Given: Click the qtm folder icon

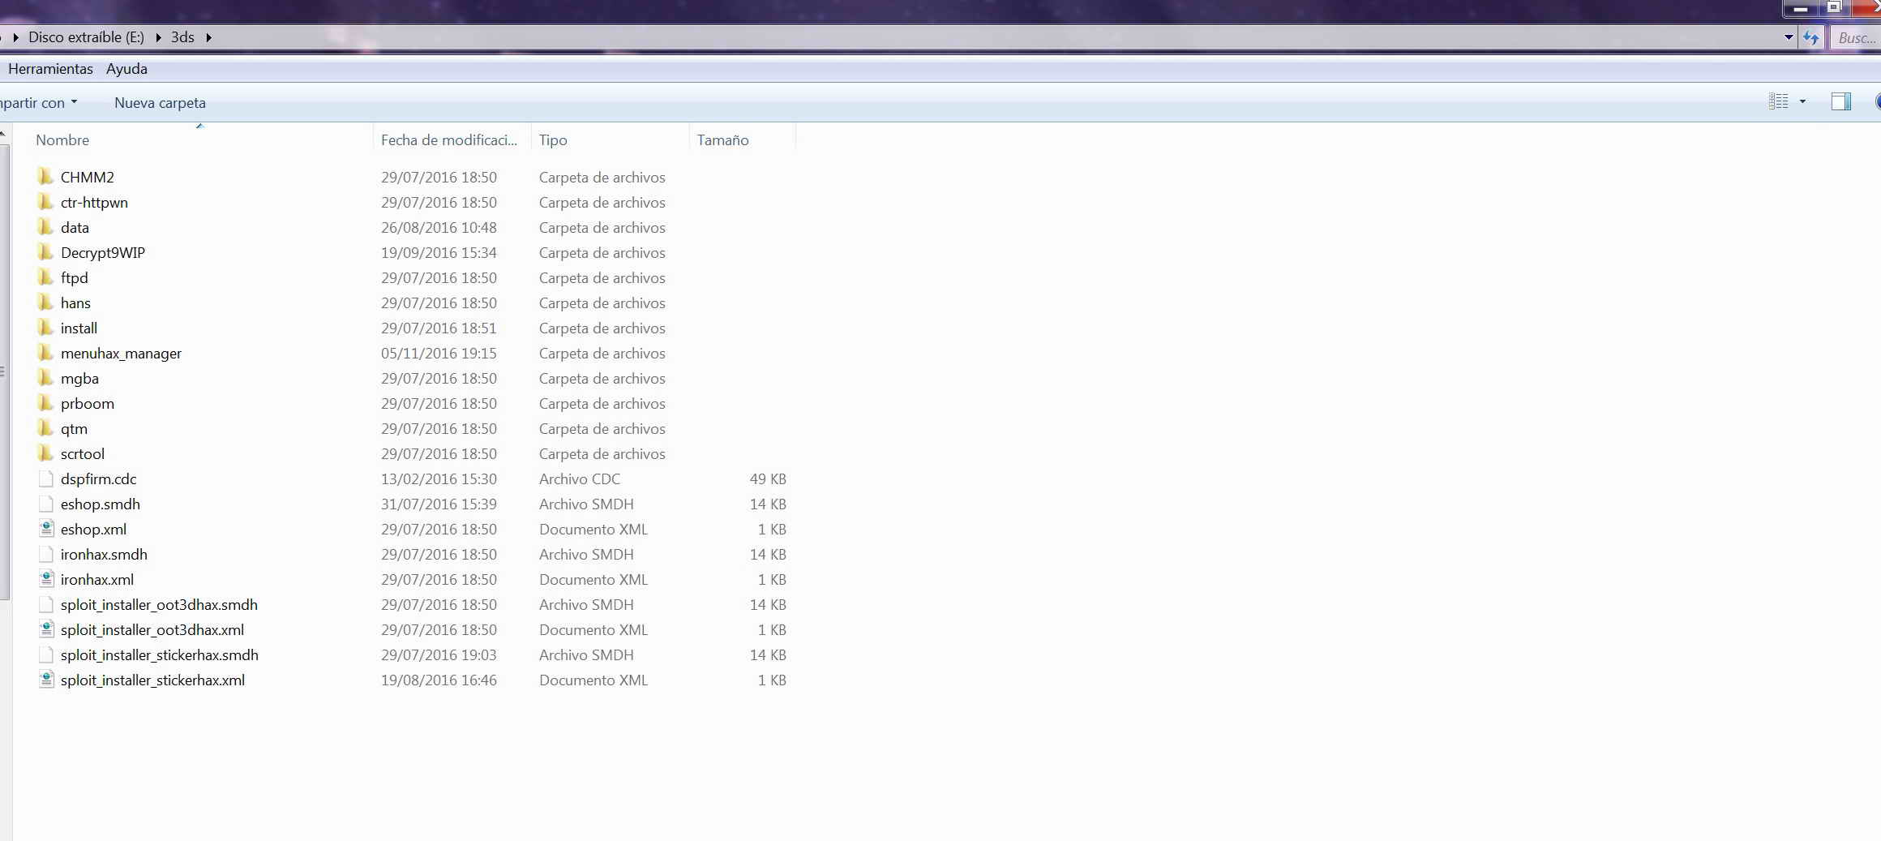Looking at the screenshot, I should click(x=46, y=428).
